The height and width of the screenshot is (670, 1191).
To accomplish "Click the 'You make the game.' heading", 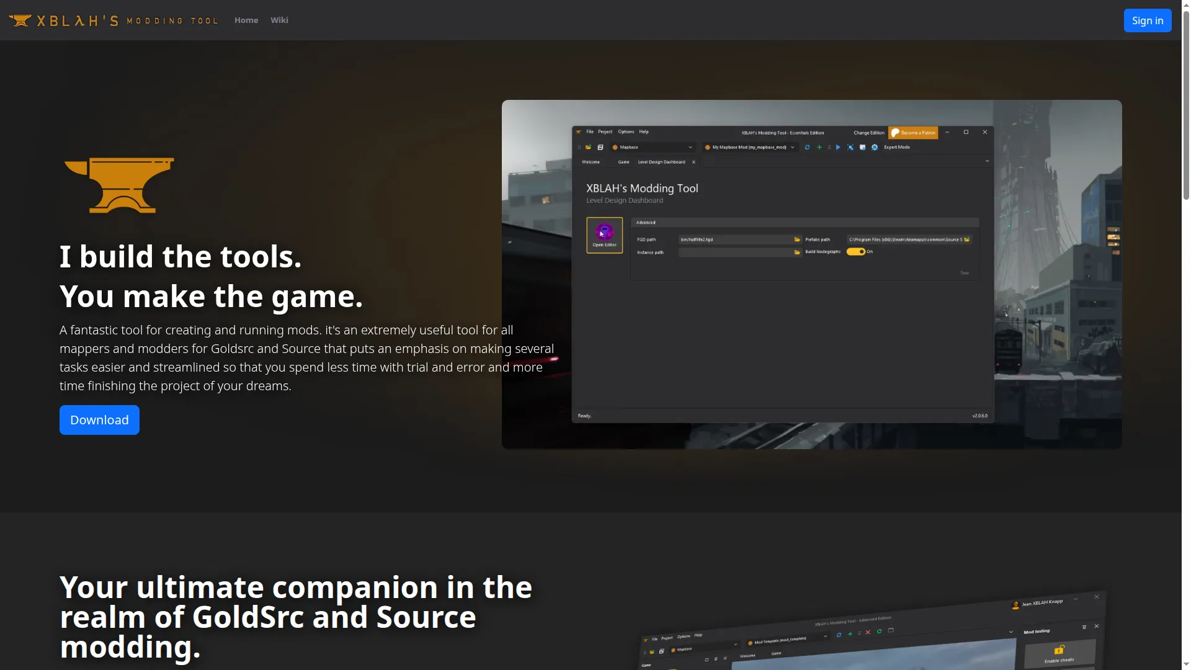I will coord(211,297).
